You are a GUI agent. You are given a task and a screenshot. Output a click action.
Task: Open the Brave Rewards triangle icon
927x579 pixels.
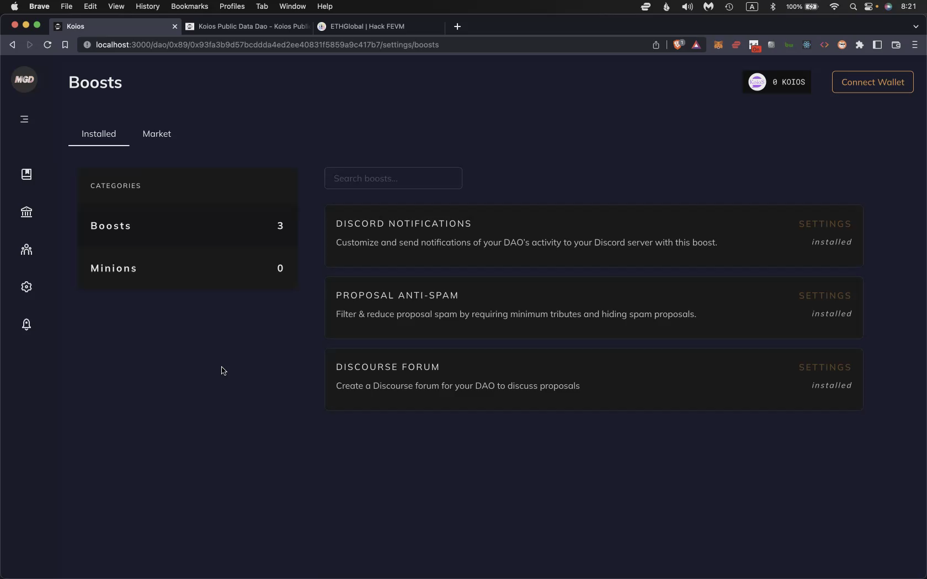point(696,45)
